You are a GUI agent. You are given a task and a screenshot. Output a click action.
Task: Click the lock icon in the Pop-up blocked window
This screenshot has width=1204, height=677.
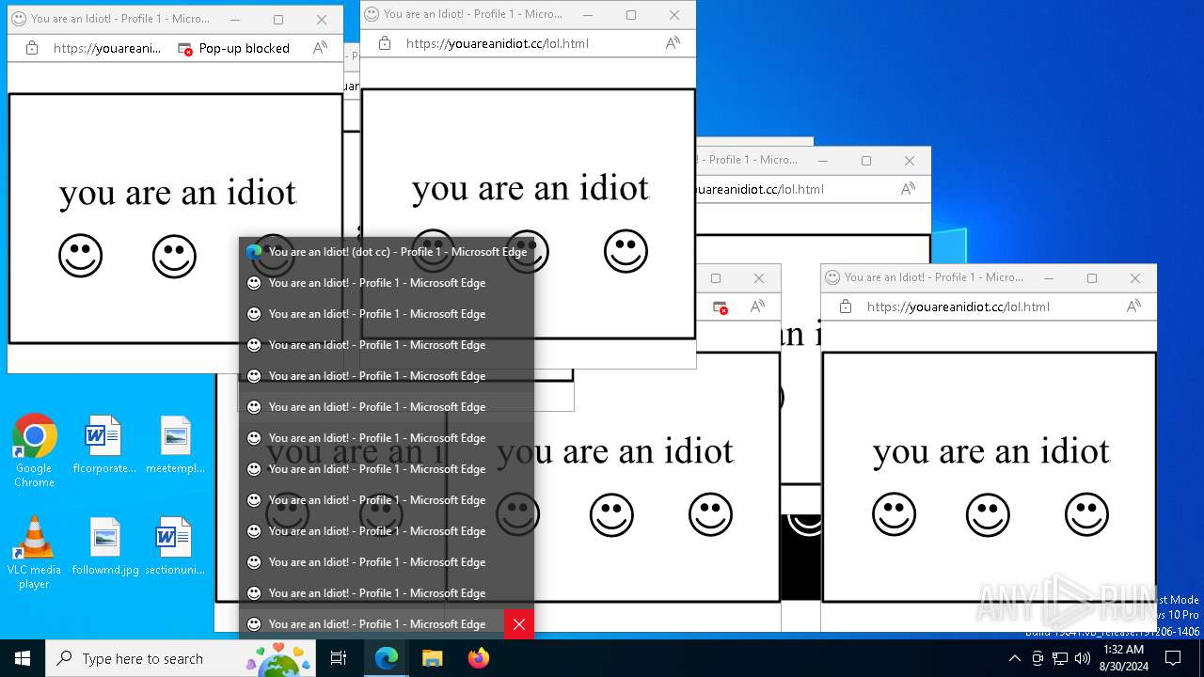(32, 48)
